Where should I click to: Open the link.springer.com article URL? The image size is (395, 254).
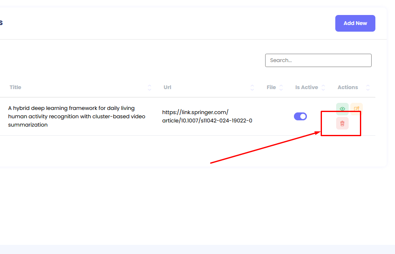207,117
